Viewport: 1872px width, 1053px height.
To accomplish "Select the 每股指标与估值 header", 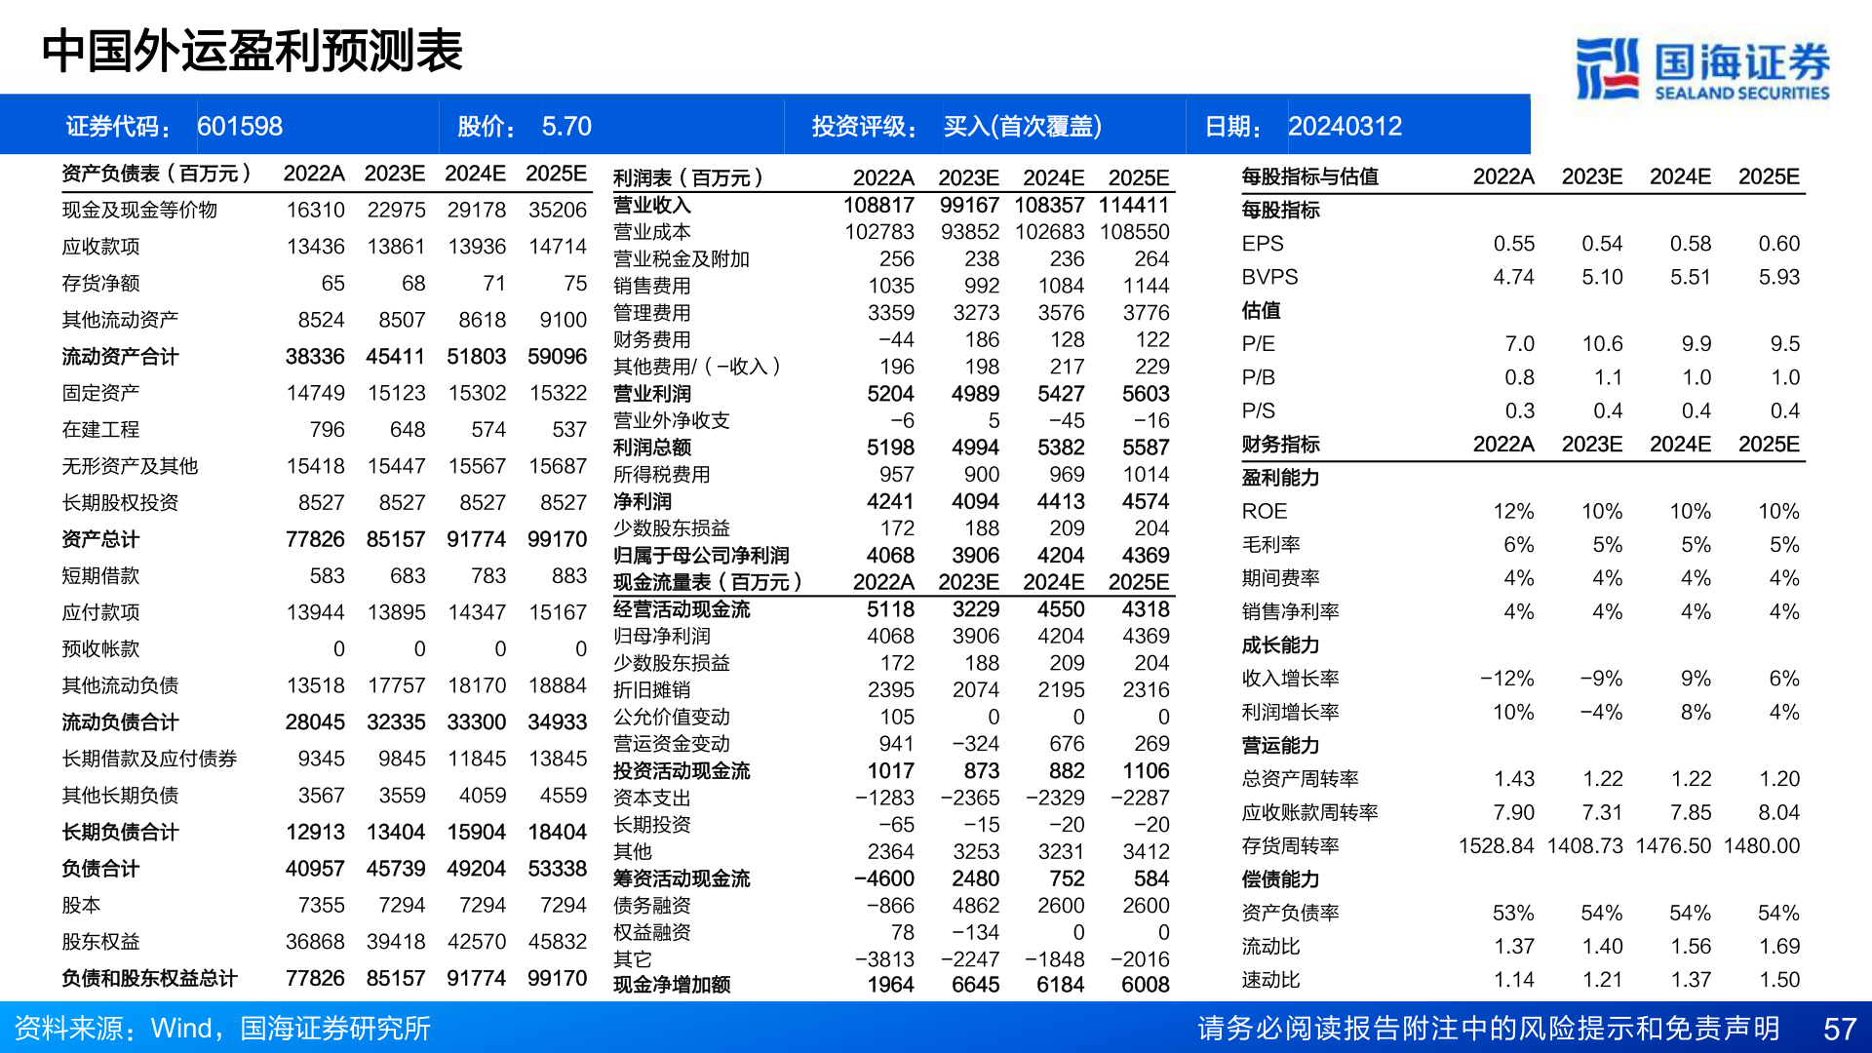I will (1309, 176).
